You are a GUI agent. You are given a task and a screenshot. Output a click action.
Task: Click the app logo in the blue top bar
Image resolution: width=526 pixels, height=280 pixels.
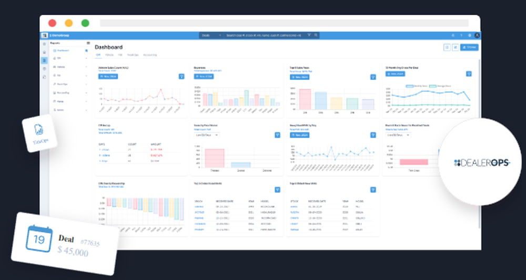pyautogui.click(x=45, y=35)
